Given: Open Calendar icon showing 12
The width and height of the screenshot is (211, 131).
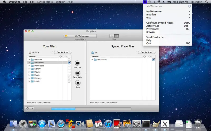Looking at the screenshot, I should 99,124.
